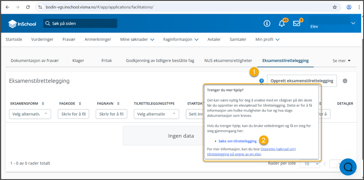Open messages envelope with 9 badge

tap(296, 24)
